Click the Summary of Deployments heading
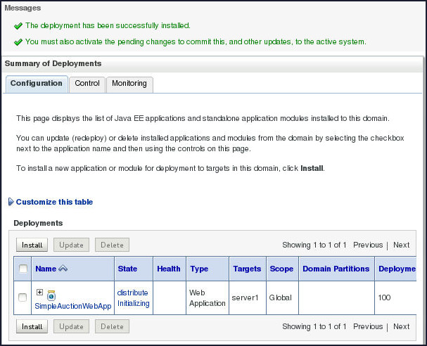427x346 pixels. coord(53,63)
